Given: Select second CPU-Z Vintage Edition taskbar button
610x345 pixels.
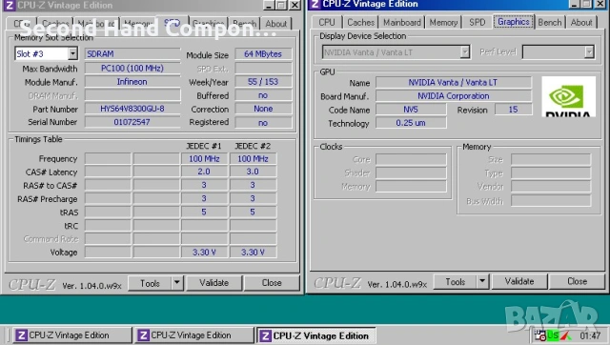Looking at the screenshot, I should point(193,335).
